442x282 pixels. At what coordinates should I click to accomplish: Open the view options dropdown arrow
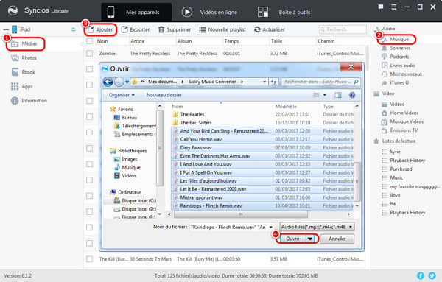pos(325,95)
